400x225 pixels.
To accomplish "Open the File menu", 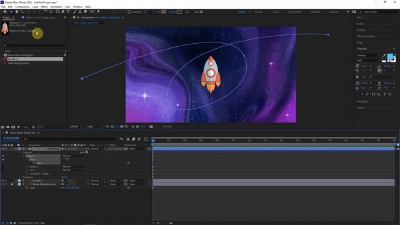I will coord(3,7).
